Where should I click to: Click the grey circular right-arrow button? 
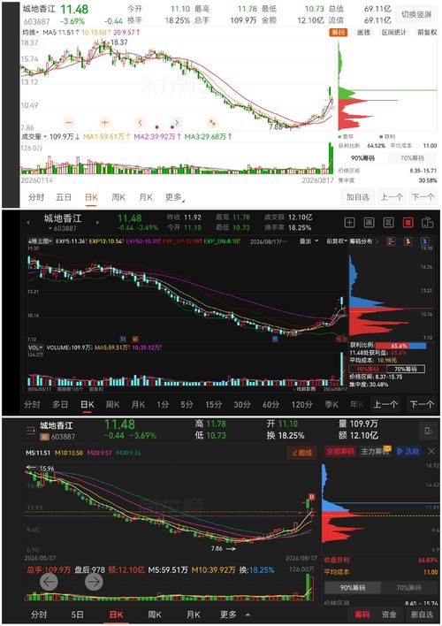(x=94, y=582)
